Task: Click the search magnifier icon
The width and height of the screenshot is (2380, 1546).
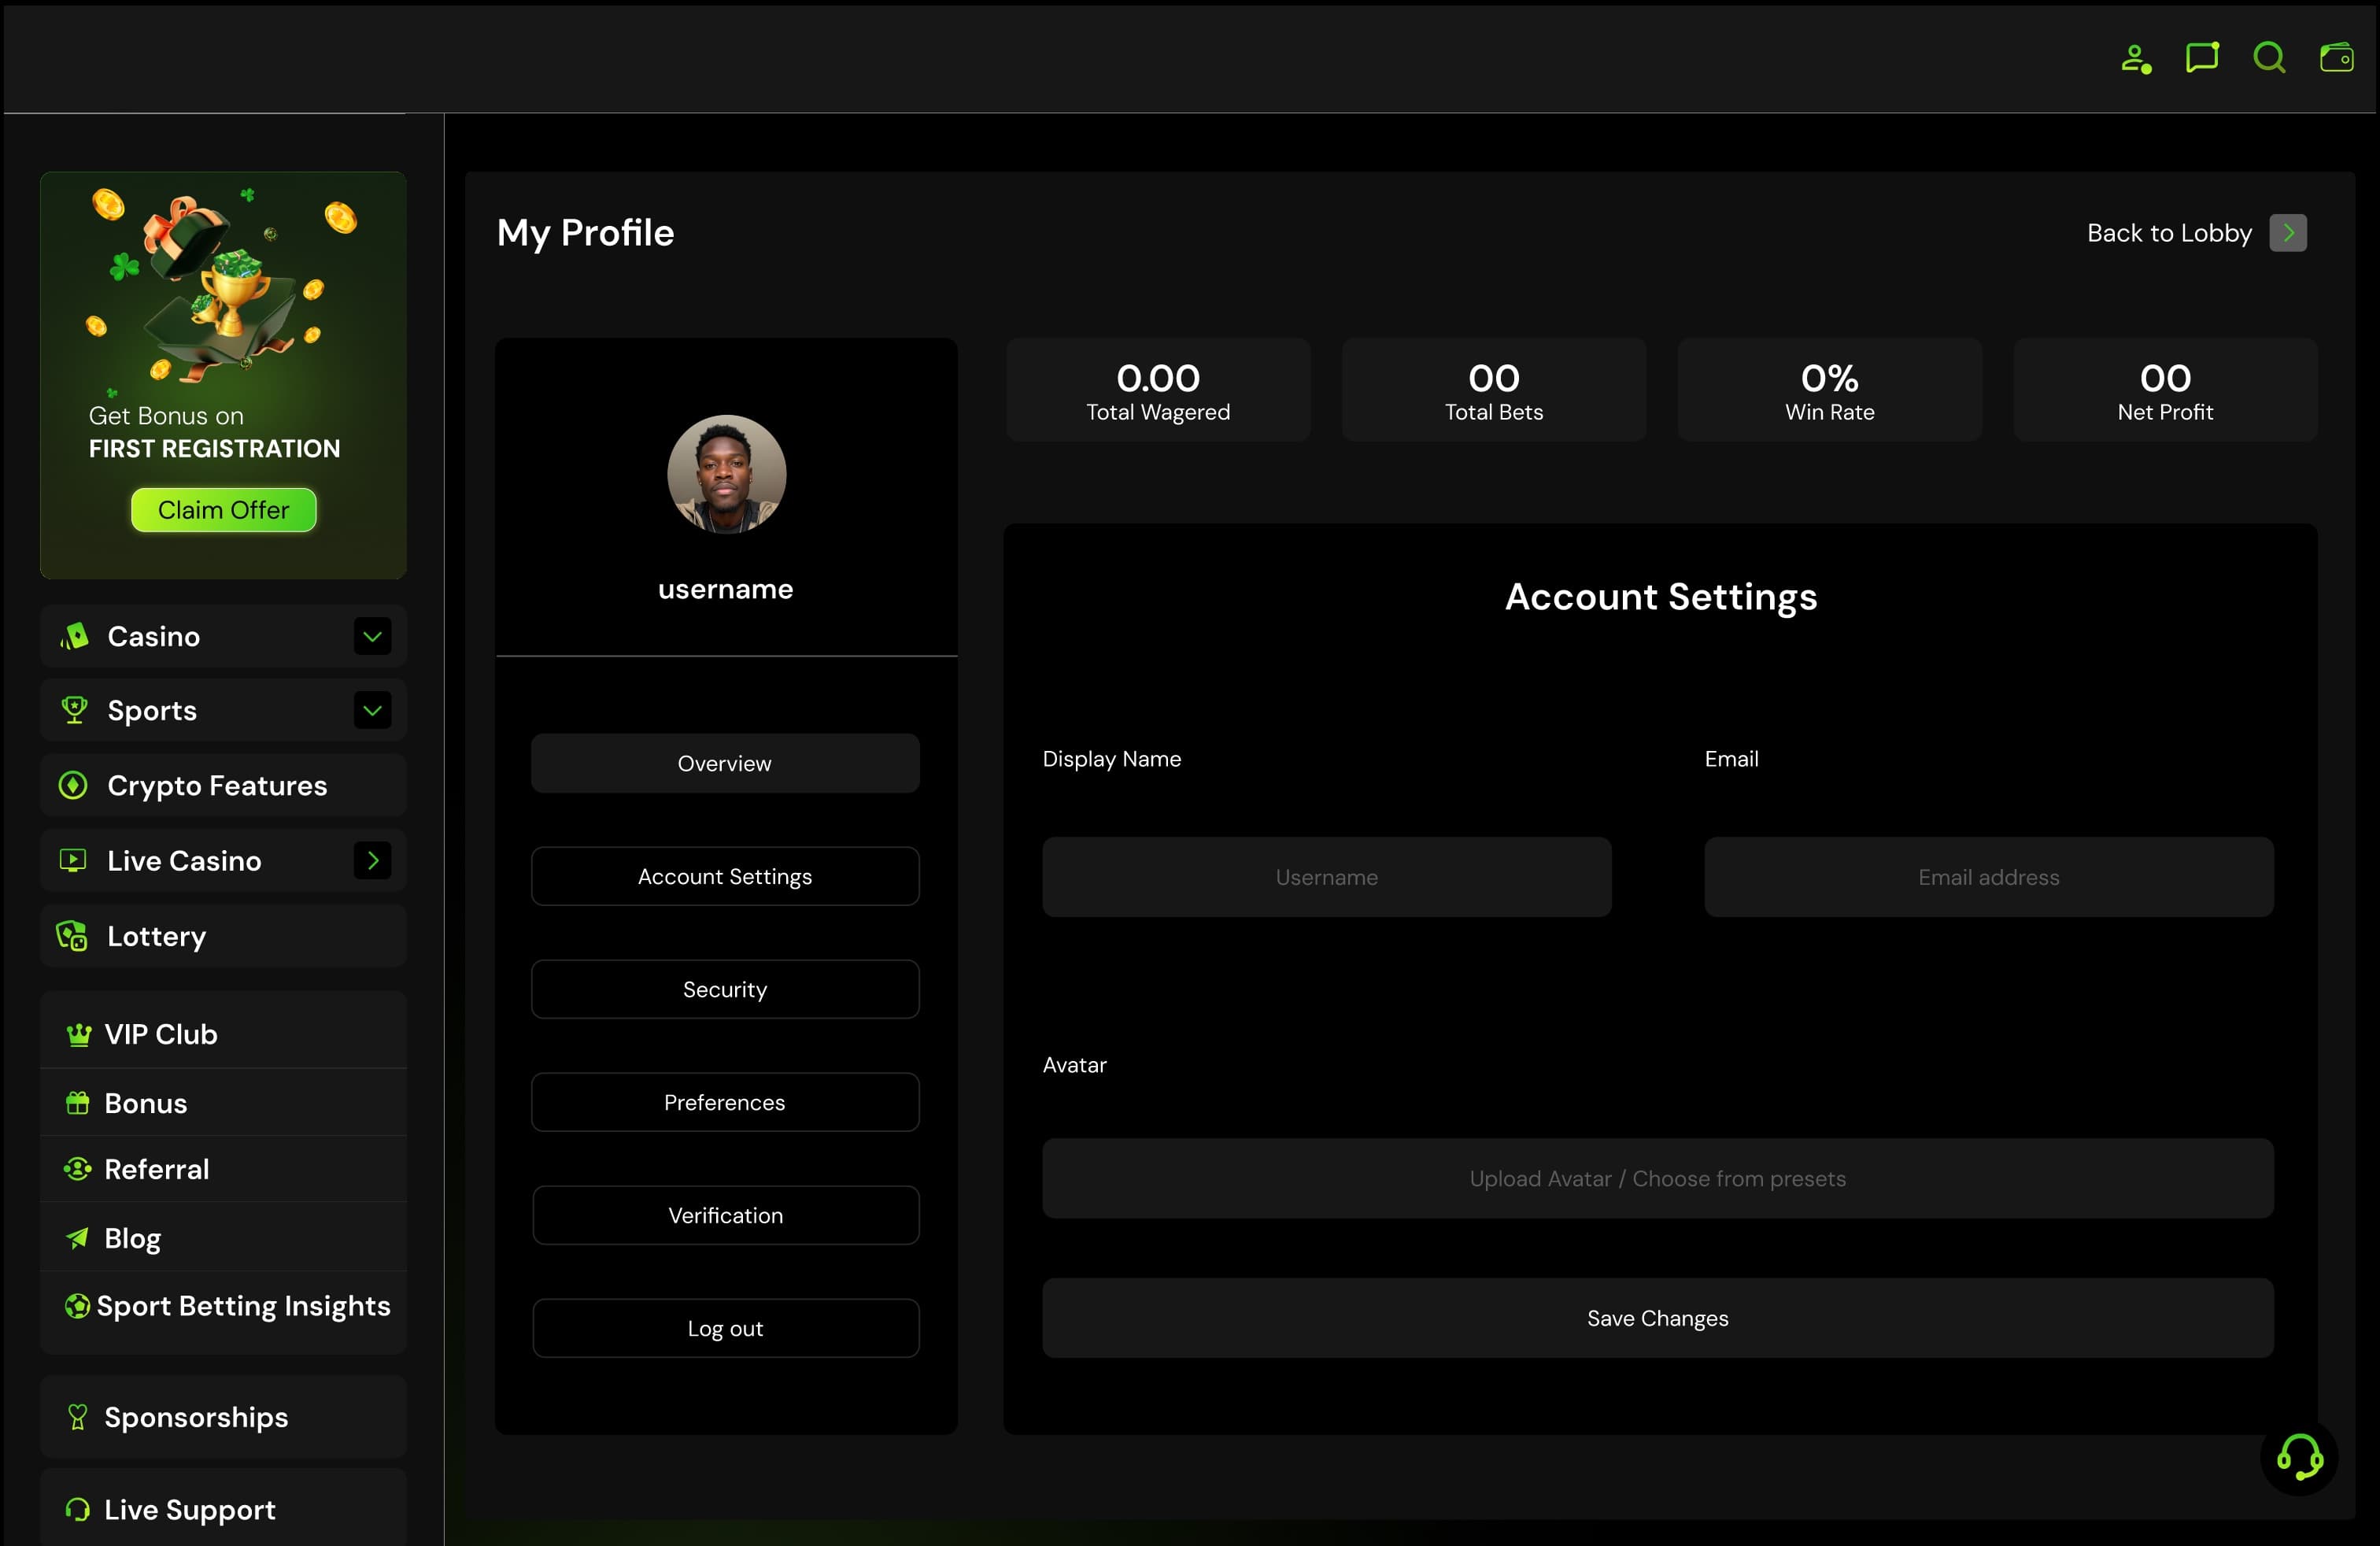Action: (x=2269, y=57)
